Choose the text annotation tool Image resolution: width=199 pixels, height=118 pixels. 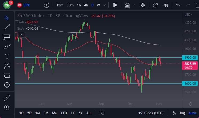(x=7, y=56)
